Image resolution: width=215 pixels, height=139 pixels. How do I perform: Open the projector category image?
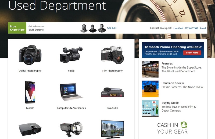click(30, 129)
